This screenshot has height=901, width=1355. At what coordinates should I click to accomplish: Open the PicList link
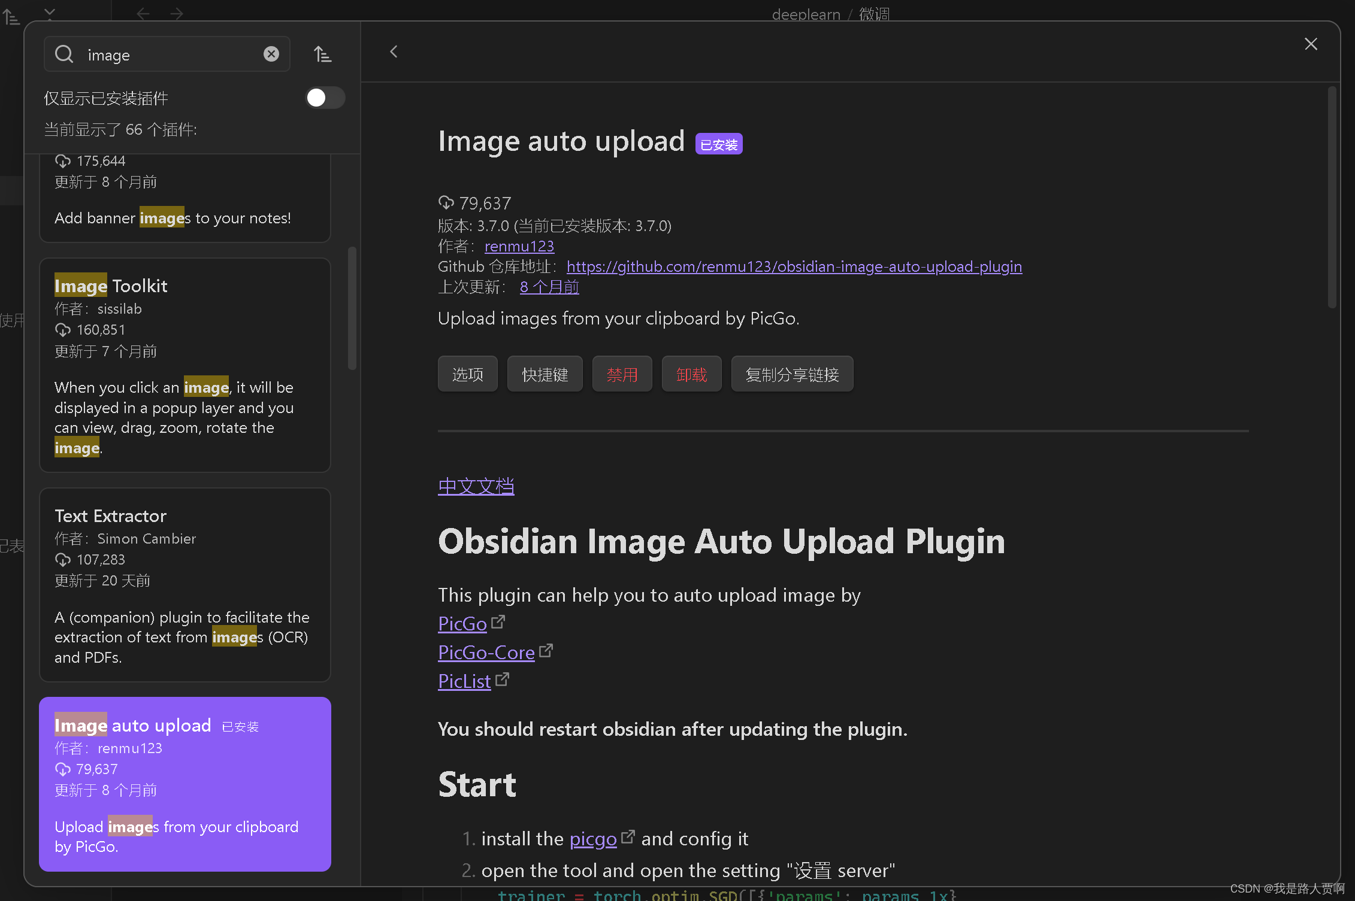point(464,681)
